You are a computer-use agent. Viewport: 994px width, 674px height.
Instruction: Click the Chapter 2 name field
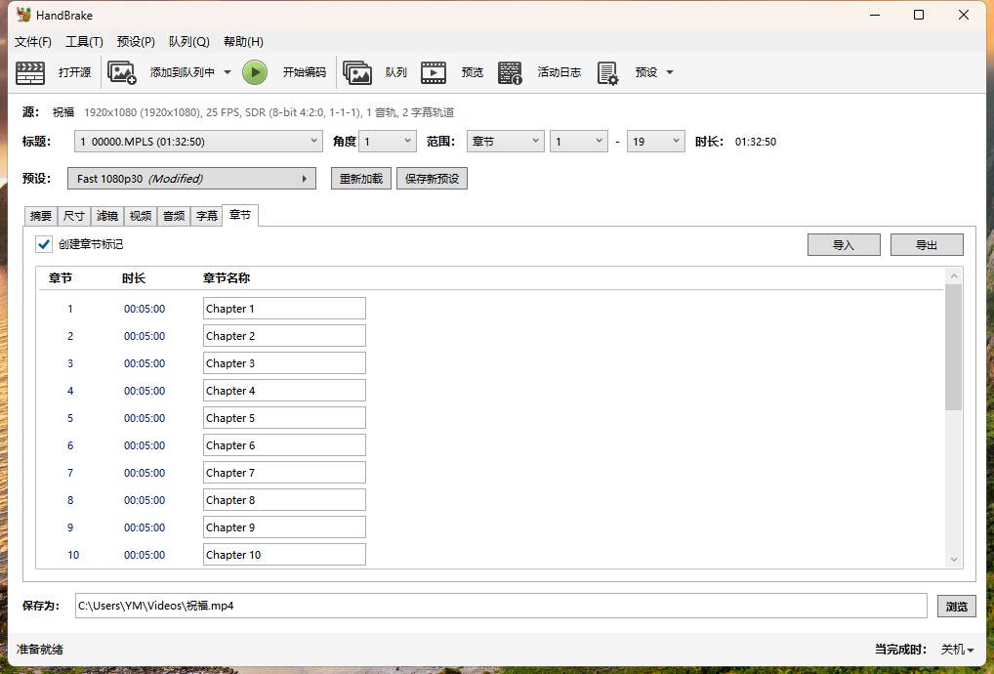285,336
